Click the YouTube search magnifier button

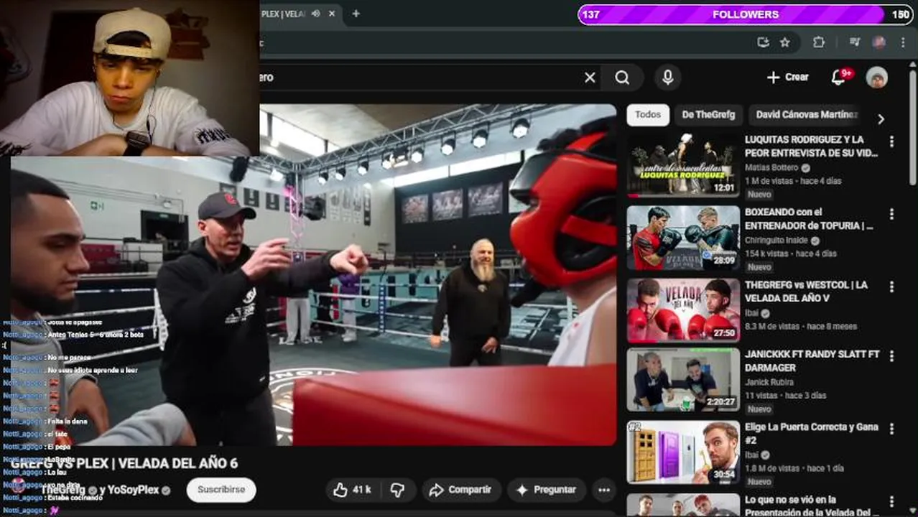click(622, 78)
